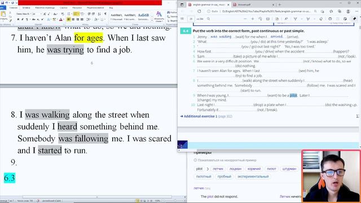This screenshot has height=203, width=361.
Task: Save the Word document from quick access
Action: (x=2, y=3)
